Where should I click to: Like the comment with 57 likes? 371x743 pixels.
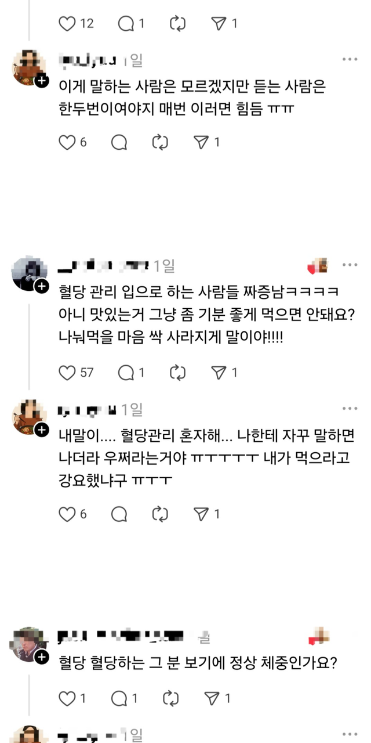click(68, 373)
